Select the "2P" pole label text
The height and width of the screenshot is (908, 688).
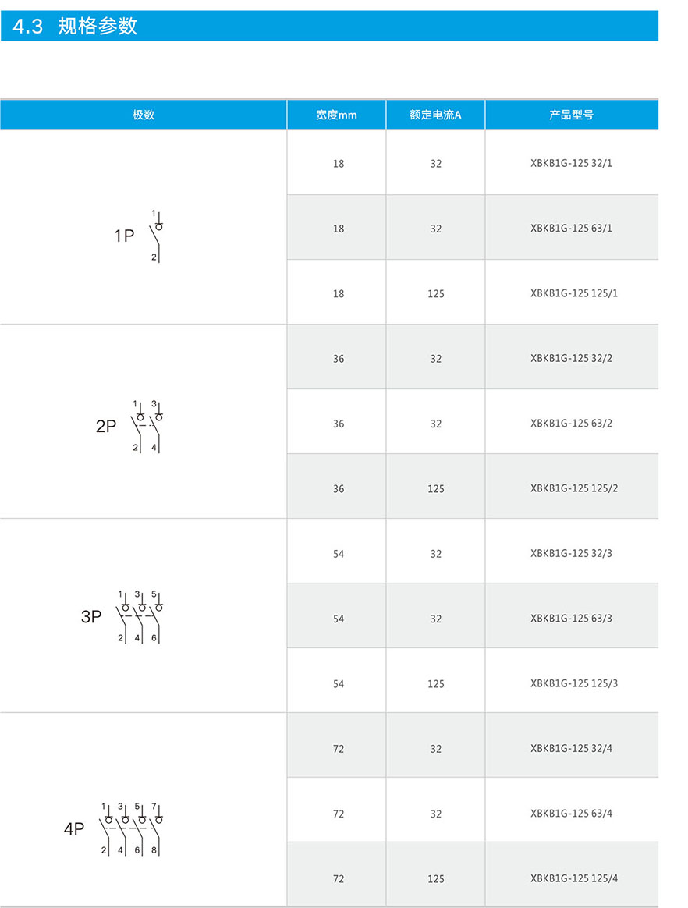click(106, 427)
